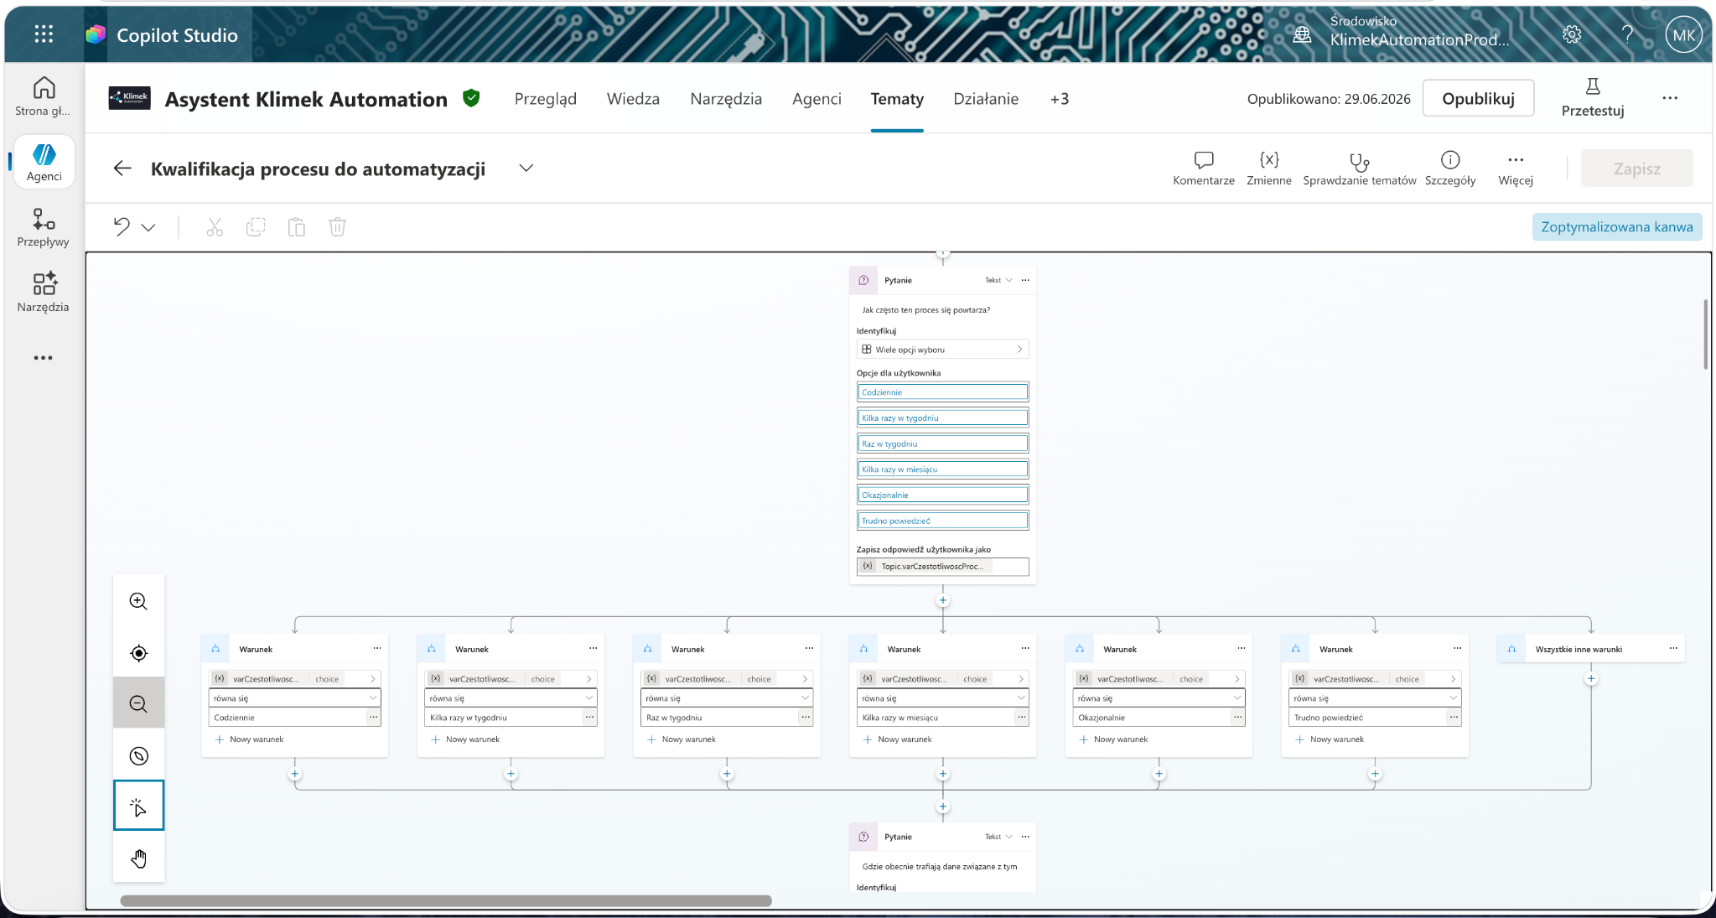The width and height of the screenshot is (1716, 918).
Task: Open Przepływy in left sidebar
Action: [x=44, y=228]
